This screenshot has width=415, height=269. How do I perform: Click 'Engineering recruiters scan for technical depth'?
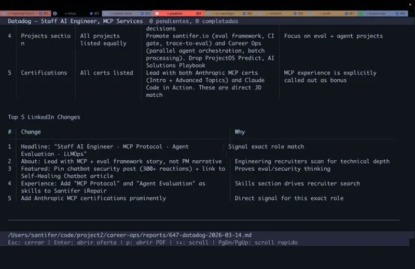(x=312, y=161)
